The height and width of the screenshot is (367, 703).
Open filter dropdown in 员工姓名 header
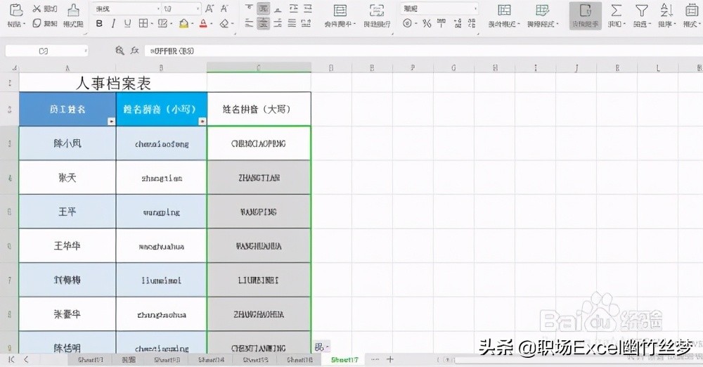coord(111,121)
